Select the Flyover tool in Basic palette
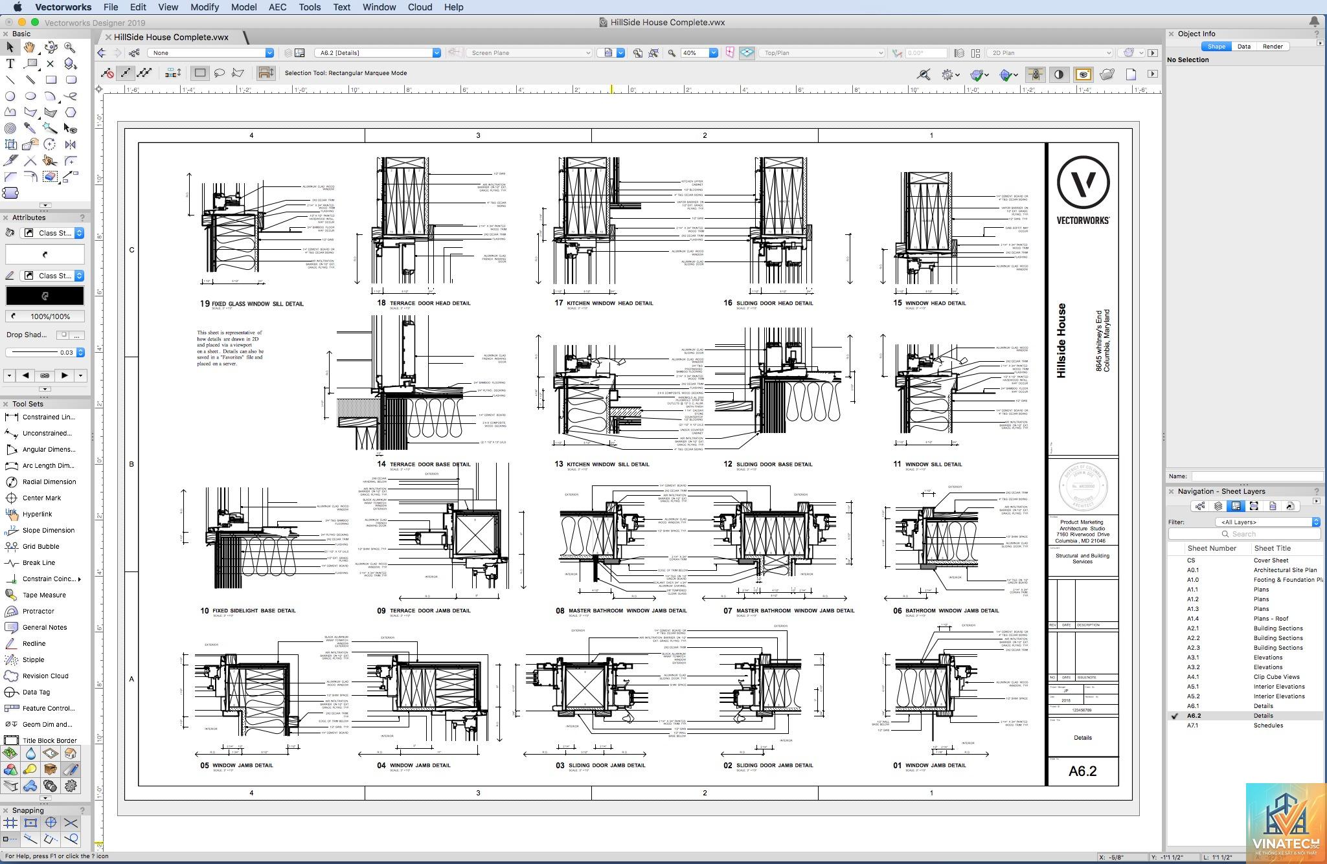This screenshot has height=864, width=1327. click(51, 47)
